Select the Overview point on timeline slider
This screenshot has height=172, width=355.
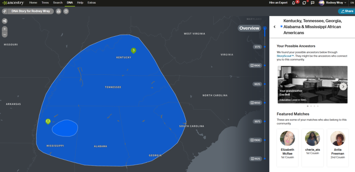point(265,28)
